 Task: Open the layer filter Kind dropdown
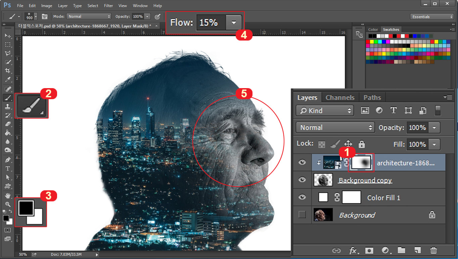[325, 111]
